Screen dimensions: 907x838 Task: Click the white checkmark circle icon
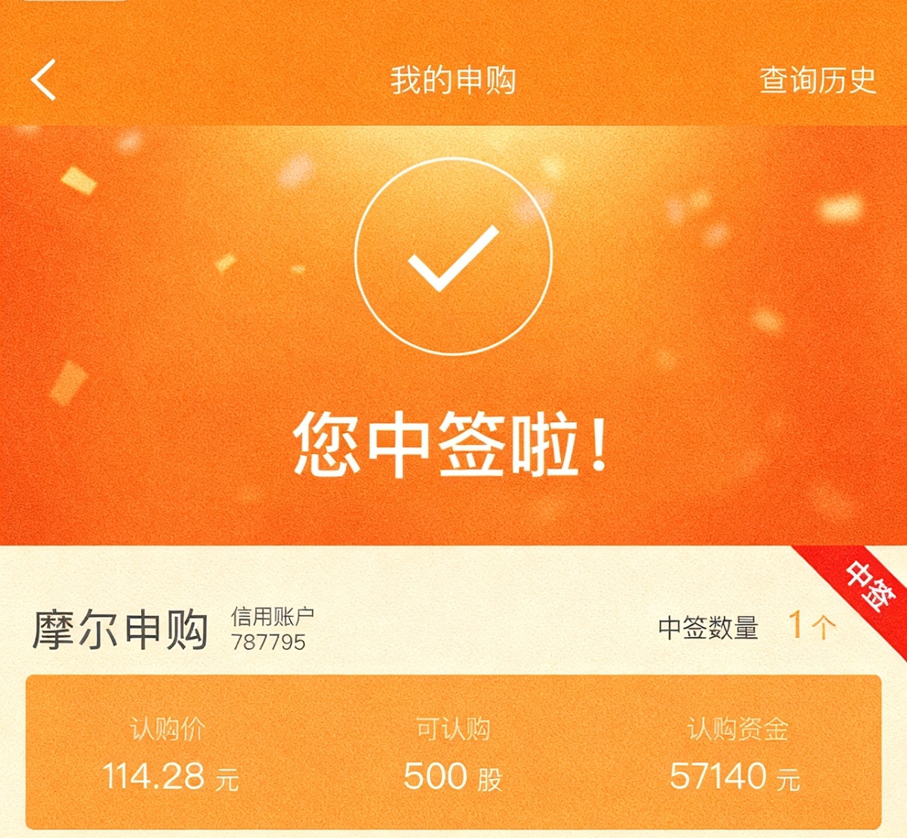tap(453, 255)
